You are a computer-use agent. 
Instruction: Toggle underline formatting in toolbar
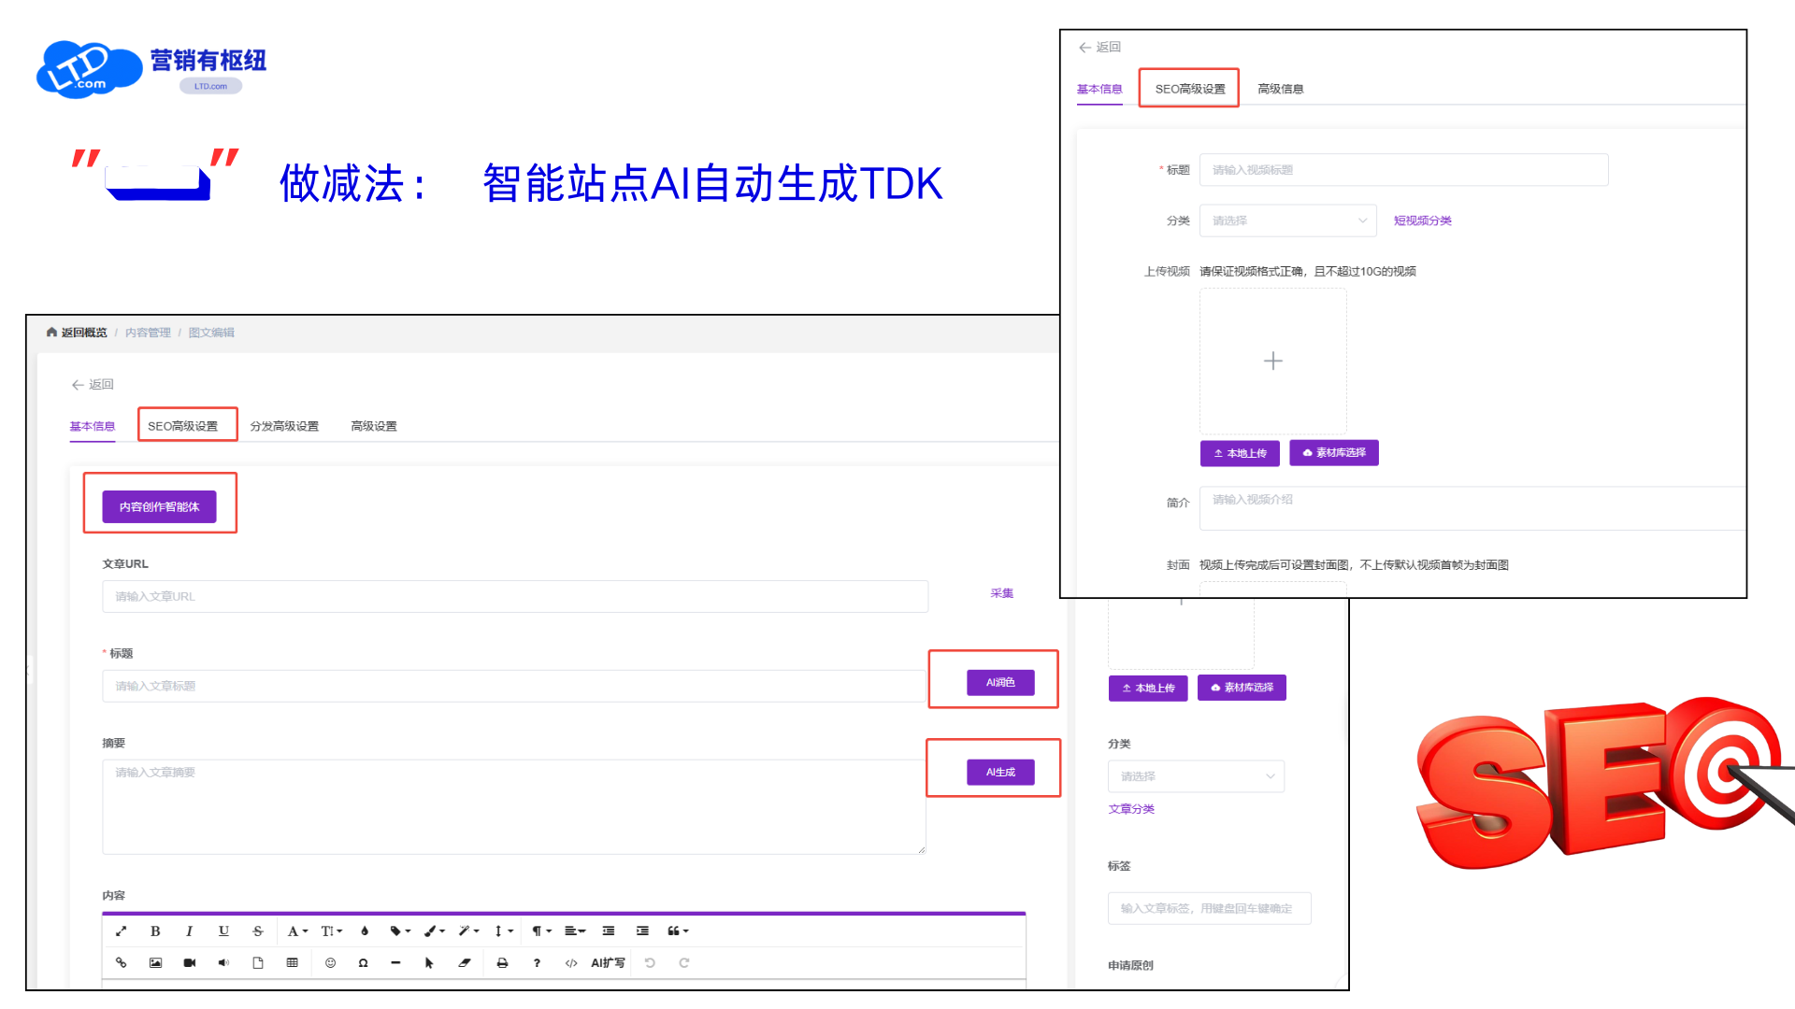coord(223,931)
